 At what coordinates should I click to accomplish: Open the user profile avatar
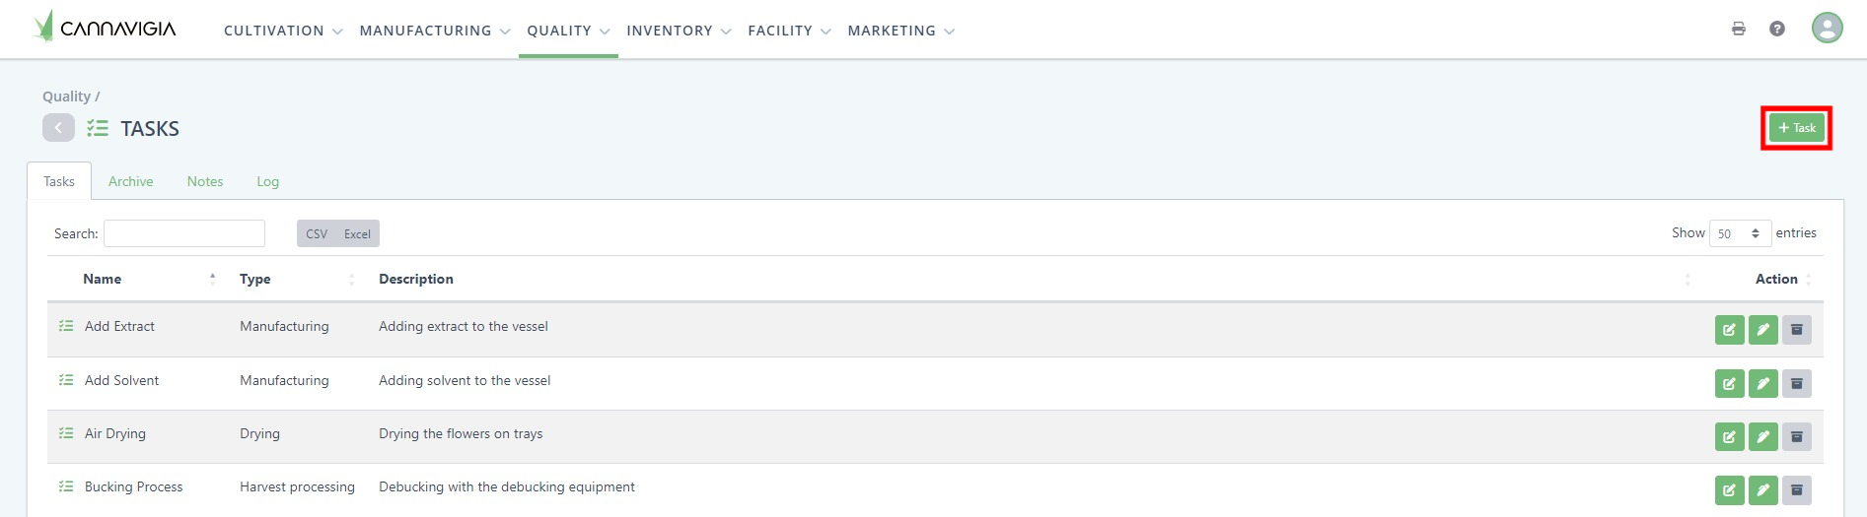pyautogui.click(x=1827, y=28)
